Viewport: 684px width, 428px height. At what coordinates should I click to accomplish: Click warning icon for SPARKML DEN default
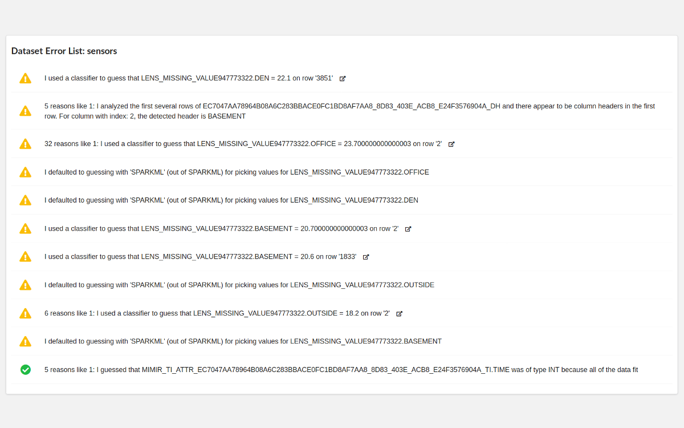click(x=26, y=200)
